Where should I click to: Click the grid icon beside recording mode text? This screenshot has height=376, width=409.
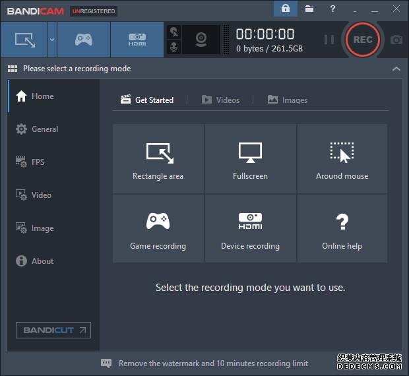tap(13, 69)
